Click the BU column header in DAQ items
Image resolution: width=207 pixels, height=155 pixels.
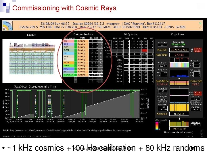pyautogui.click(x=139, y=38)
